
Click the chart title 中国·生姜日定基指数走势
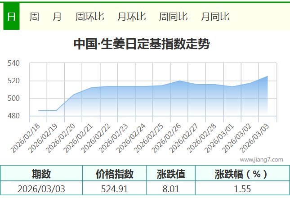pyautogui.click(x=141, y=45)
